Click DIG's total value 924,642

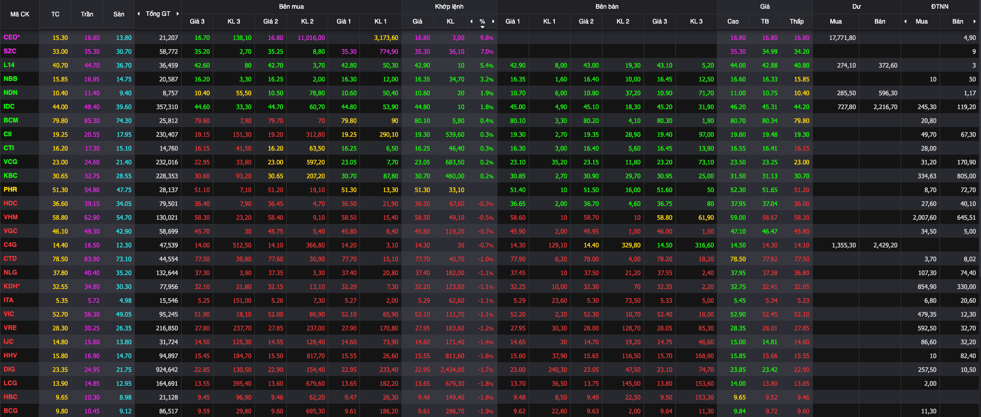(167, 370)
